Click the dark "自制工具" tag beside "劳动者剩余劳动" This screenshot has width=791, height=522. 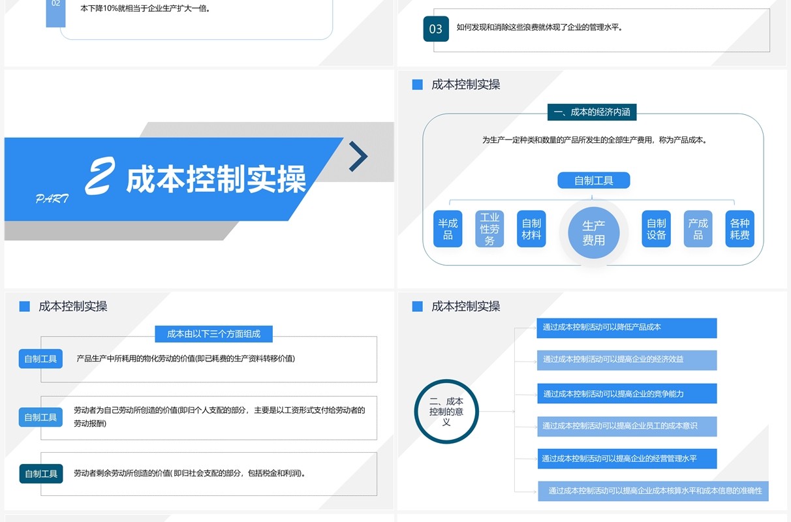click(41, 474)
